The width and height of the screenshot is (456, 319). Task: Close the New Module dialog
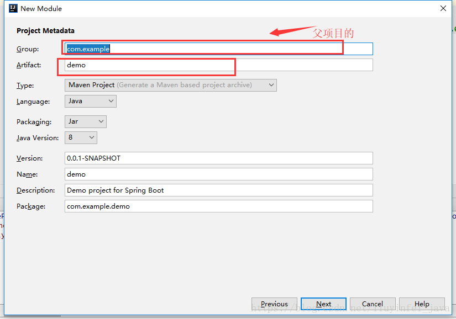443,8
